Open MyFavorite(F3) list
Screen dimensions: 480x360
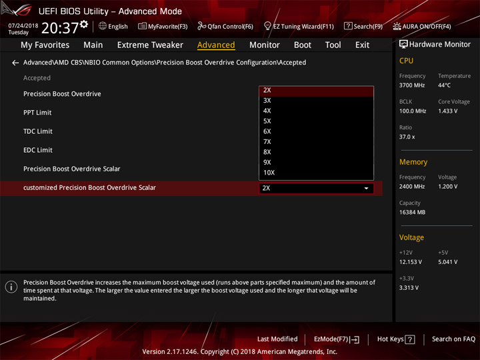(163, 26)
